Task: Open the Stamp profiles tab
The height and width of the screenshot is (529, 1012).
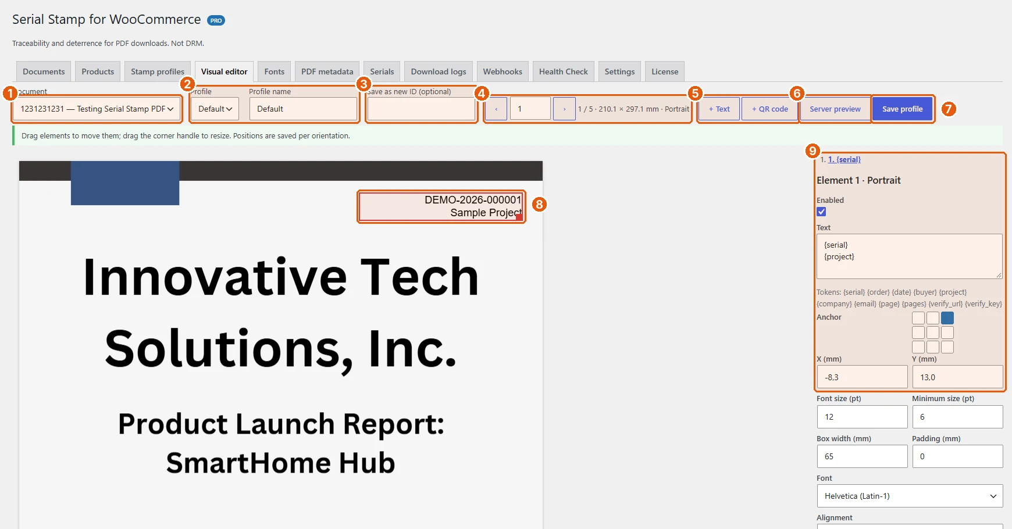Action: point(158,72)
